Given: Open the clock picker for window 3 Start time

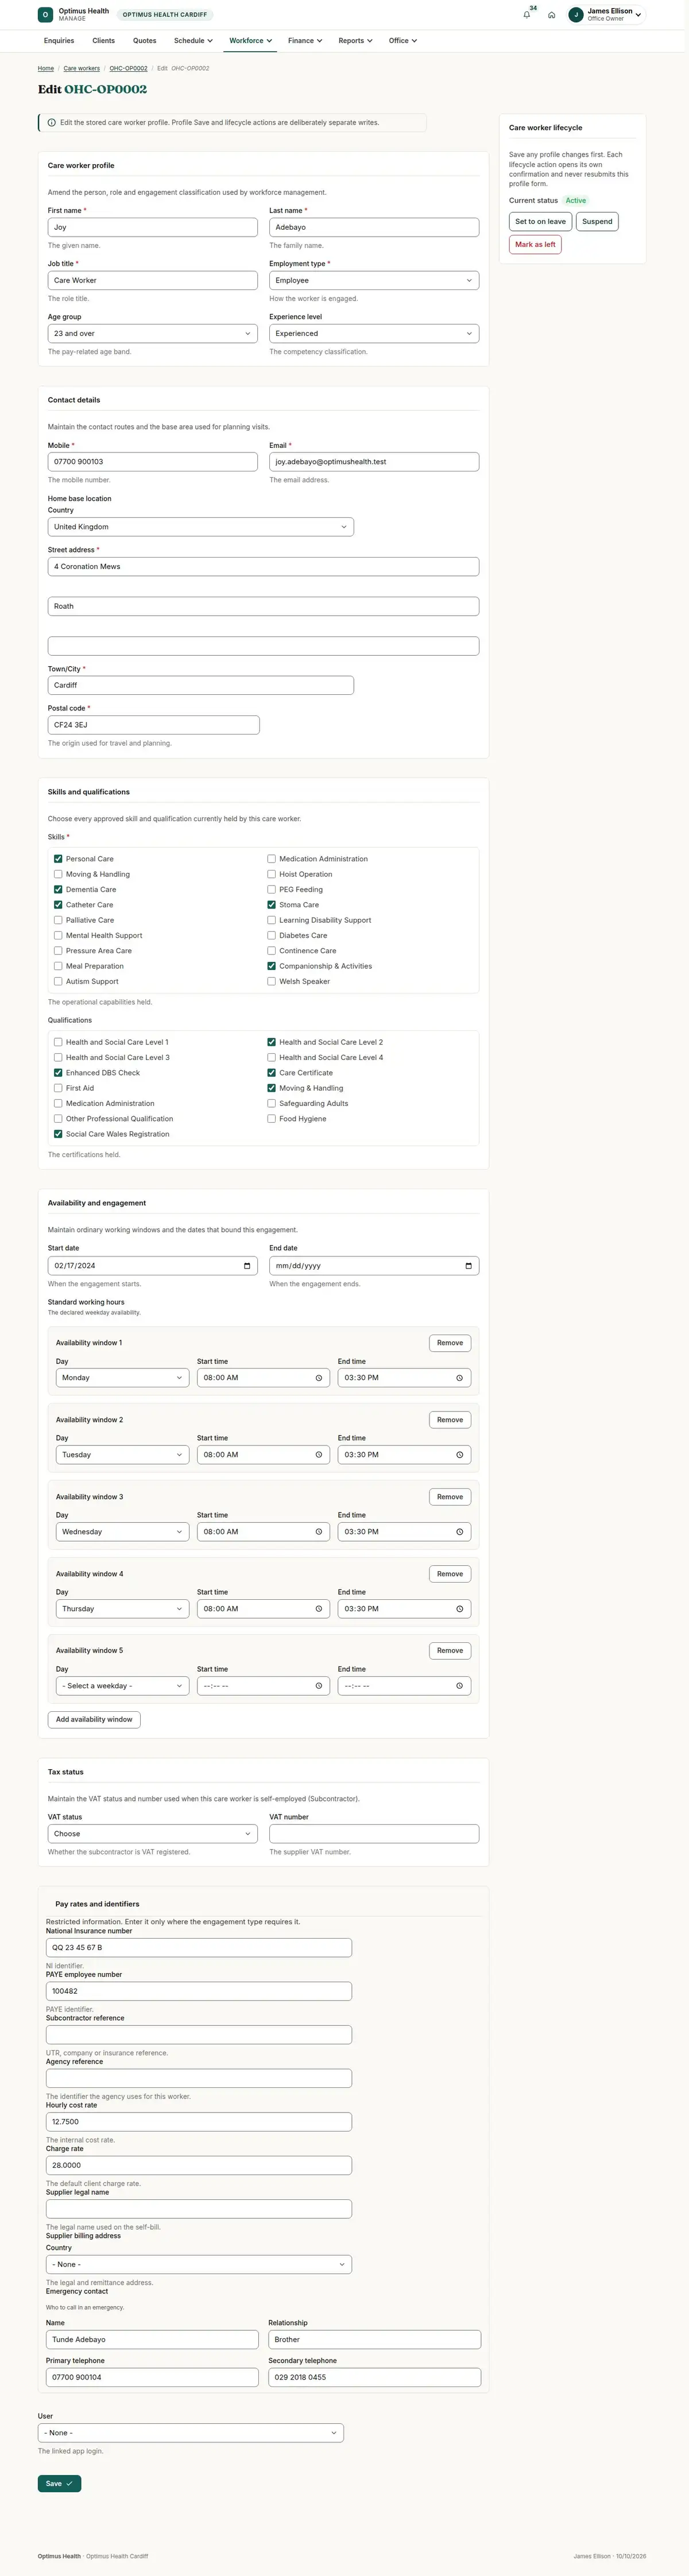Looking at the screenshot, I should (x=319, y=1532).
